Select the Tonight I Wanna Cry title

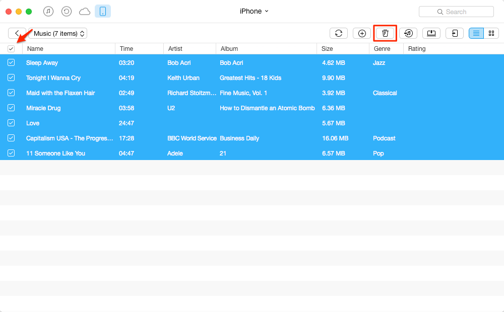click(x=53, y=78)
